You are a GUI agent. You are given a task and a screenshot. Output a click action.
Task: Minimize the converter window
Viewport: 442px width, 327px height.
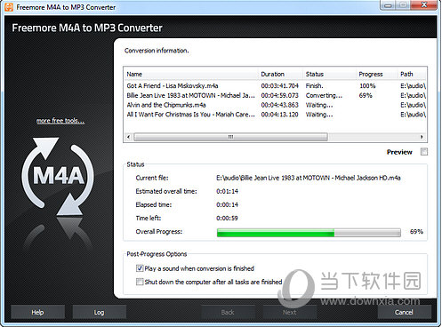389,5
